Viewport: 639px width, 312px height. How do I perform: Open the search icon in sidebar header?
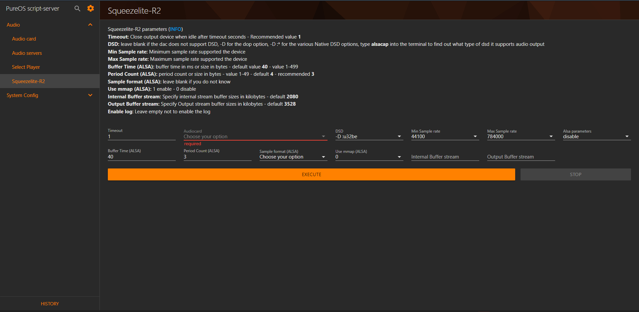(77, 9)
